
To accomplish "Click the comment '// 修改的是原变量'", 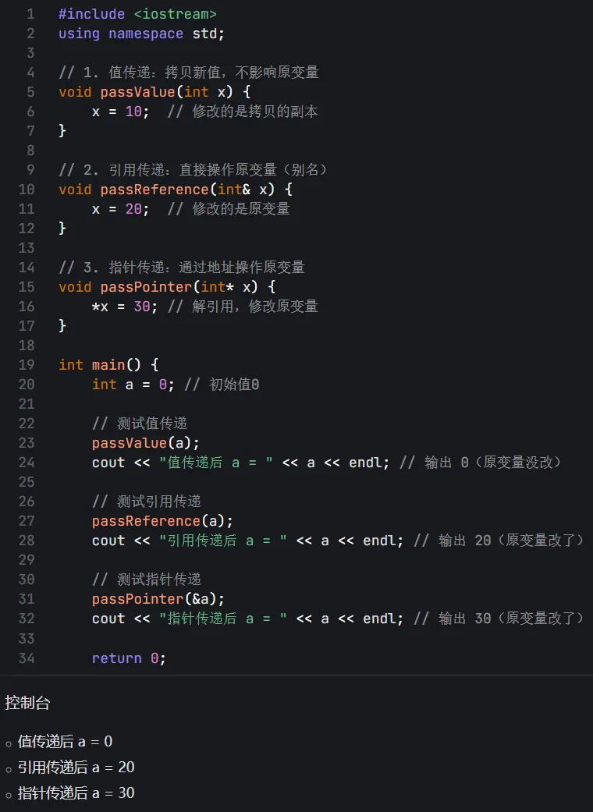I will pyautogui.click(x=229, y=209).
